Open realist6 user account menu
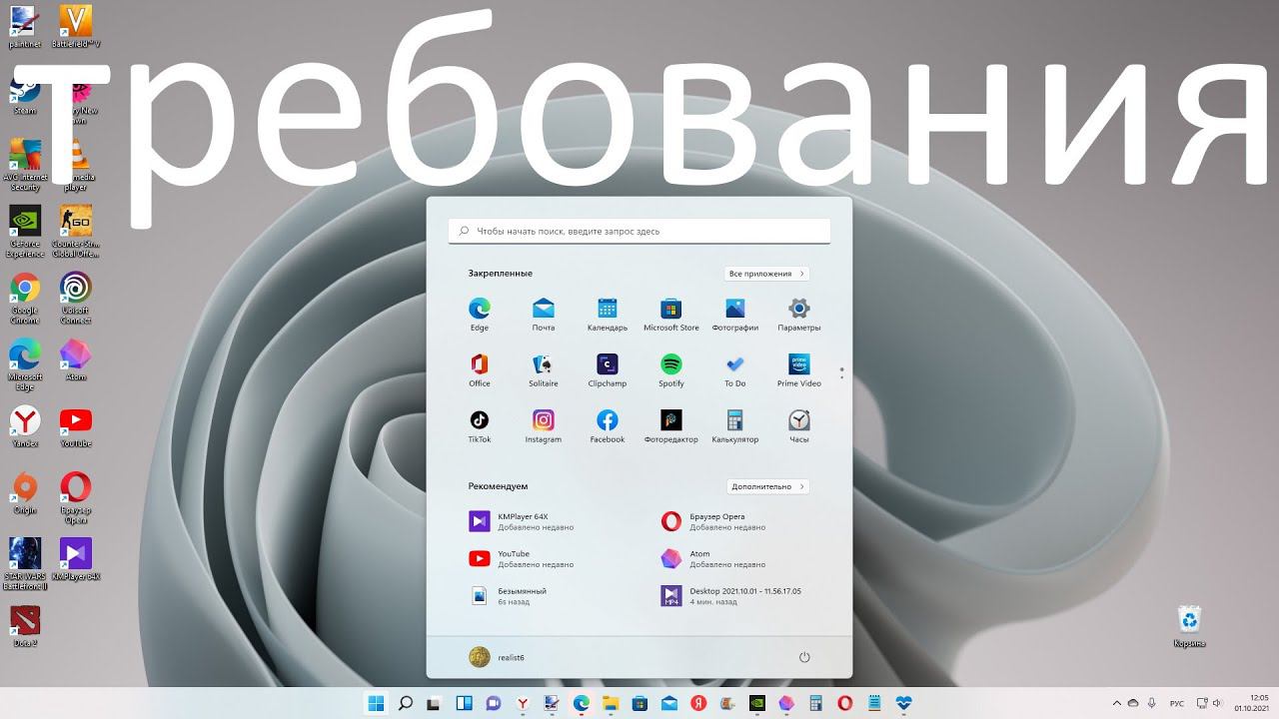The image size is (1279, 719). point(497,657)
